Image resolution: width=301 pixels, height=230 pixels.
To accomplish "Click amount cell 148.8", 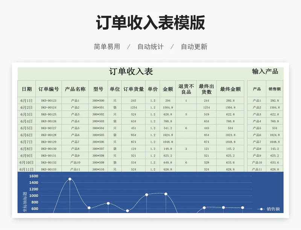I will (168, 149).
